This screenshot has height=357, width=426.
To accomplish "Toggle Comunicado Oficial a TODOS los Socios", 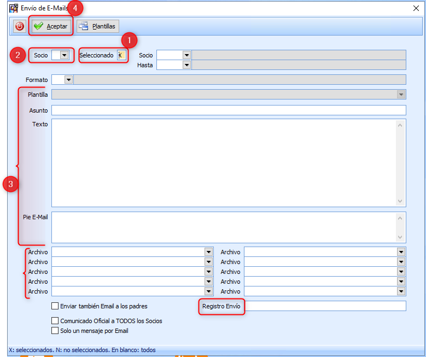I will point(55,321).
